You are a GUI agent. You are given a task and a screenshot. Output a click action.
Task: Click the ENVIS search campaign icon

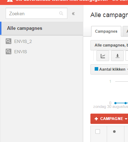pos(9,51)
